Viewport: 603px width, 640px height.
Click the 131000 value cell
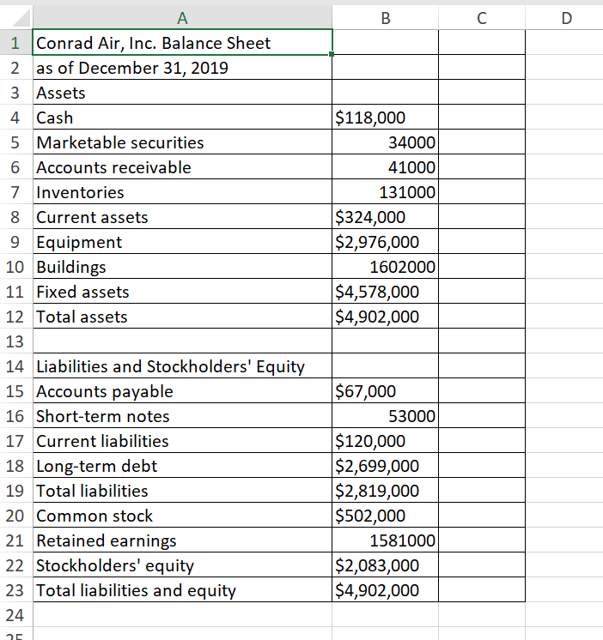385,191
